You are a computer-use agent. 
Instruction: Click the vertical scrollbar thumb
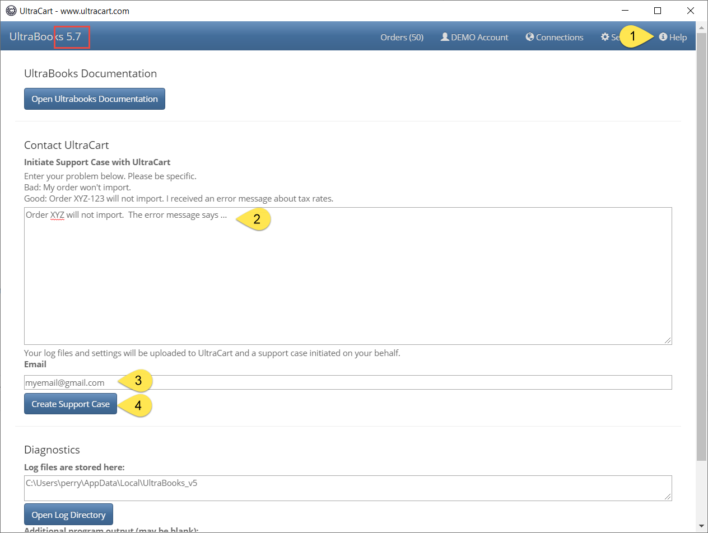tap(702, 246)
